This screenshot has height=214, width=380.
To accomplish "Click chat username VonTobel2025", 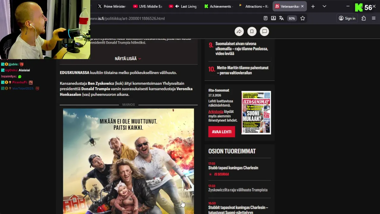I will (23, 88).
